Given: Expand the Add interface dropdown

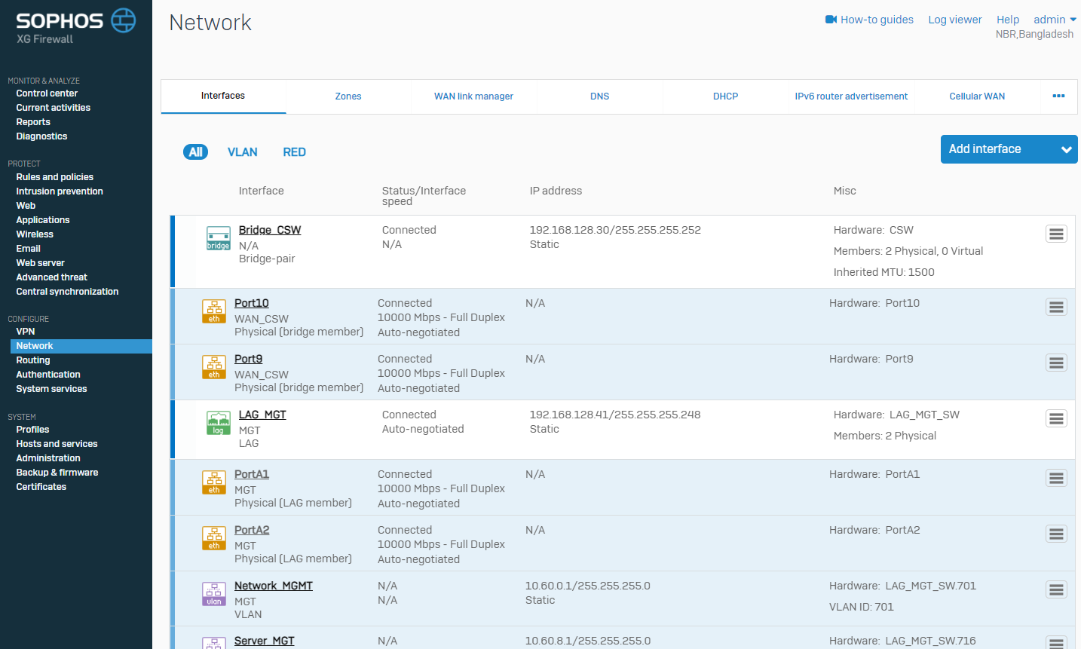Looking at the screenshot, I should [1066, 149].
